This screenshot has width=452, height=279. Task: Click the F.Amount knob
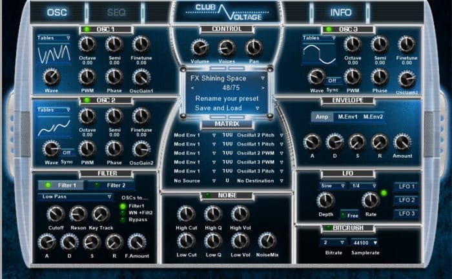tap(137, 242)
